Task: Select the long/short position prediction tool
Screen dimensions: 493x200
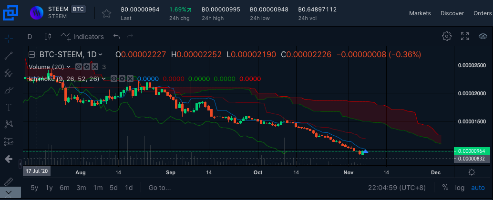Action: [9, 141]
